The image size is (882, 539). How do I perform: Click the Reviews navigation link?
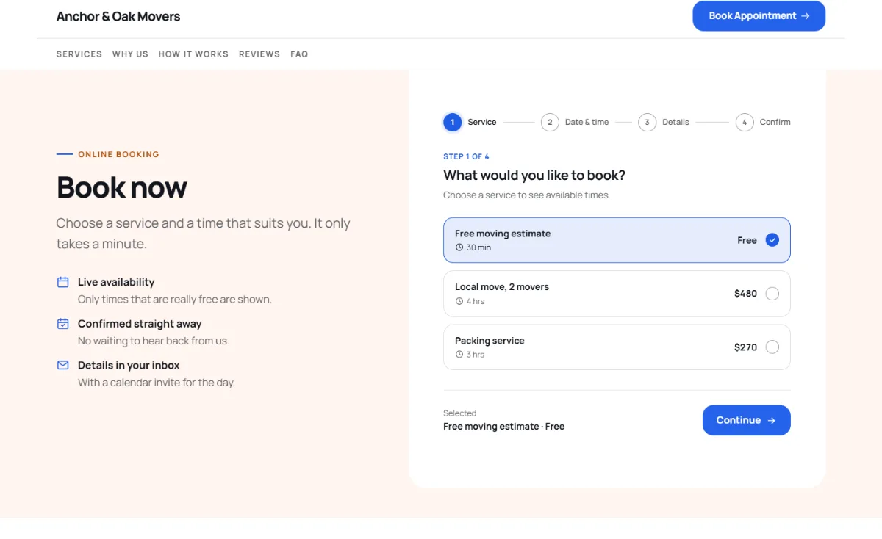click(x=259, y=54)
